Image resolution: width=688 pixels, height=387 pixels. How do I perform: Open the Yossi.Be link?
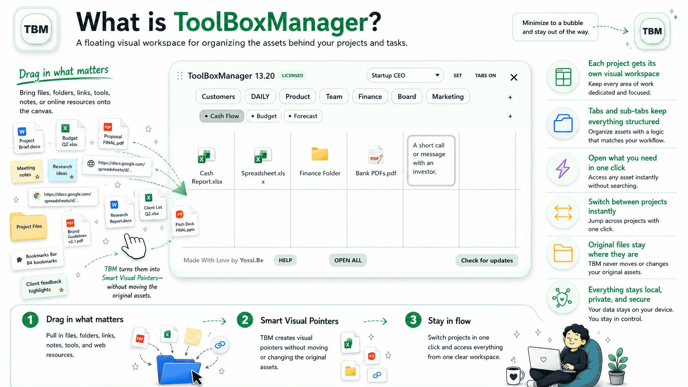point(251,260)
